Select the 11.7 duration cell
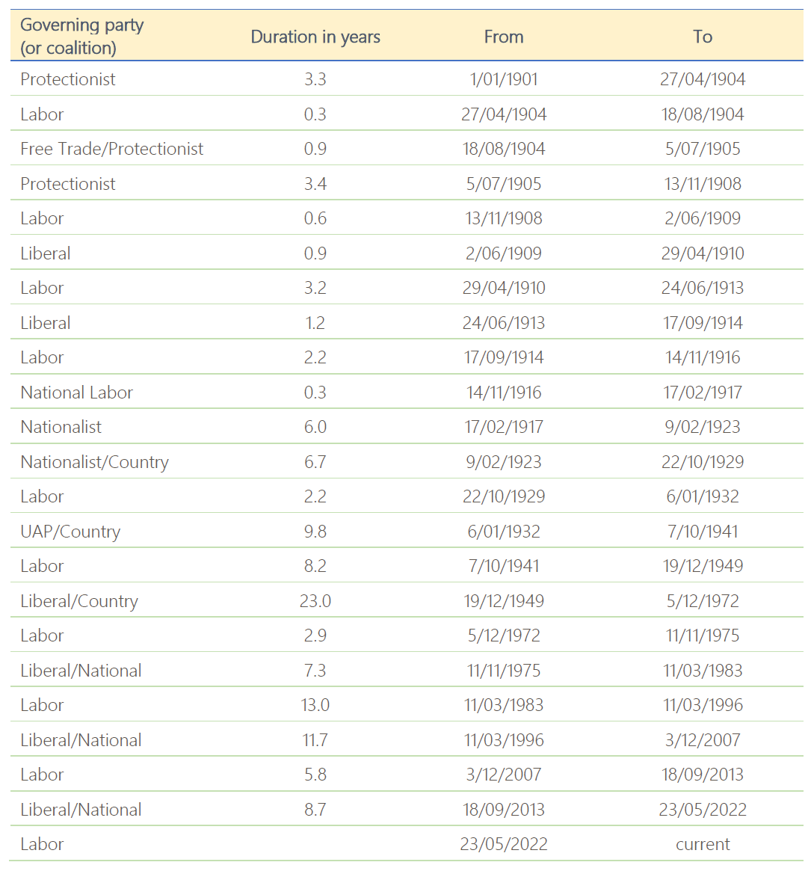The image size is (811, 871). (x=315, y=740)
